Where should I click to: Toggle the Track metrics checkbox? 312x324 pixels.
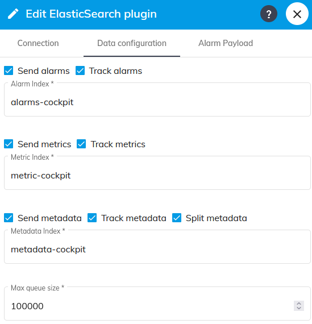pyautogui.click(x=81, y=144)
